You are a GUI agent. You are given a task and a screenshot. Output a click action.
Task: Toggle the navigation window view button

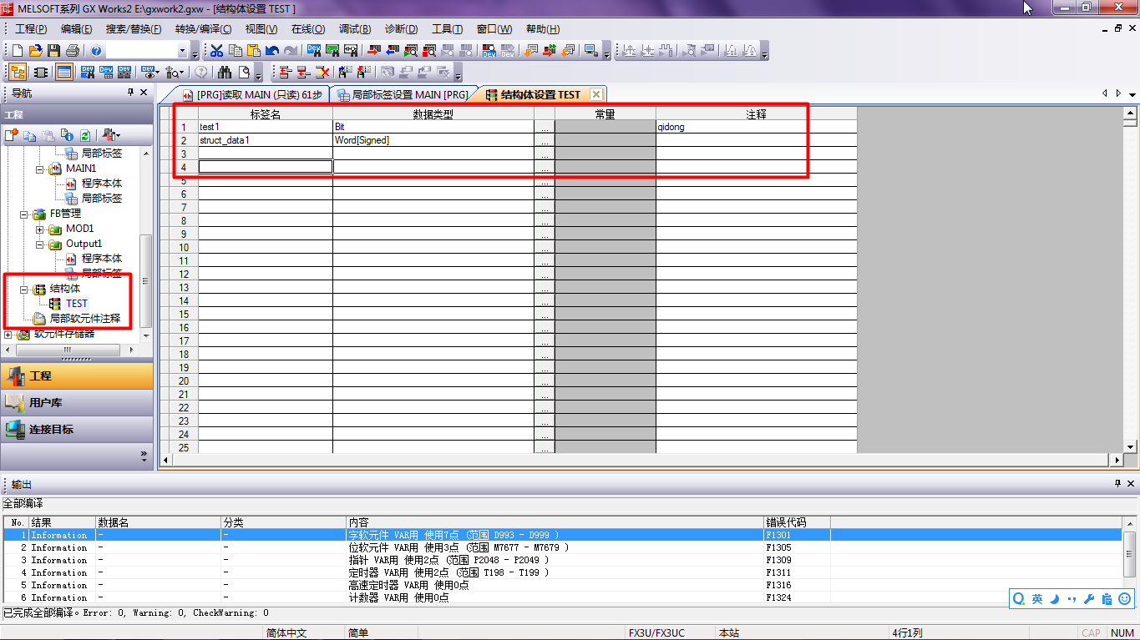pos(17,73)
